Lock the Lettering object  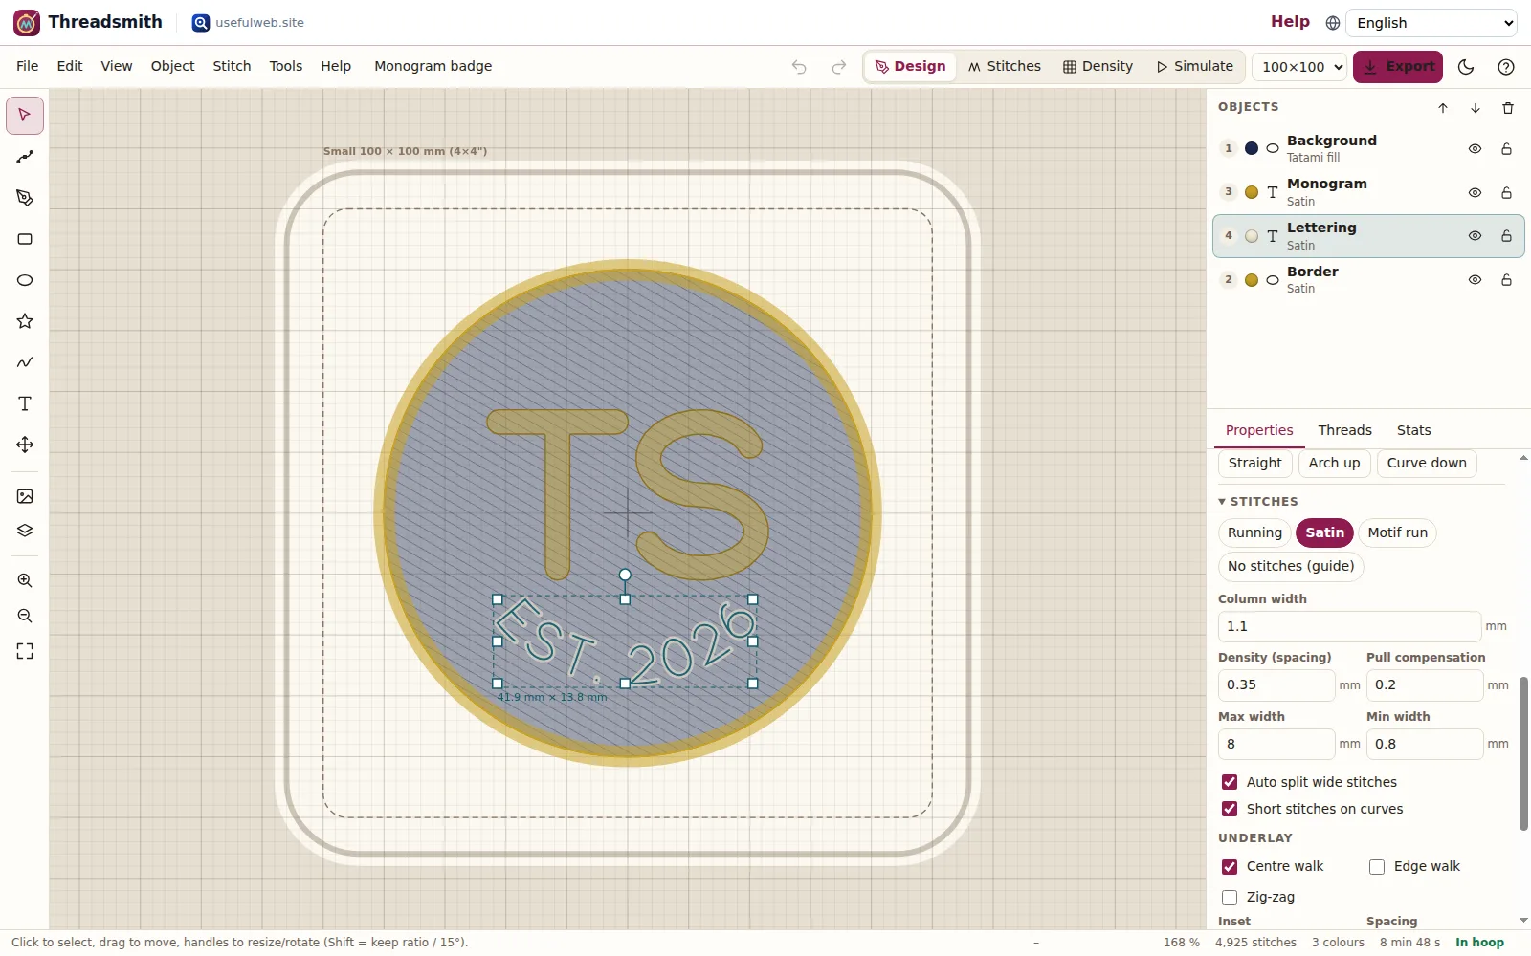tap(1506, 236)
